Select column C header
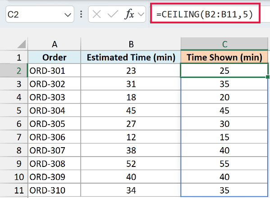 (x=224, y=44)
